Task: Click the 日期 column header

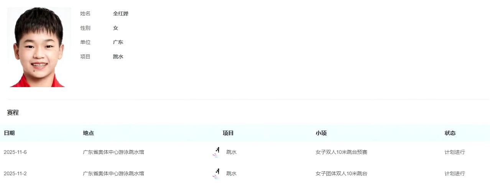Action: [x=9, y=133]
